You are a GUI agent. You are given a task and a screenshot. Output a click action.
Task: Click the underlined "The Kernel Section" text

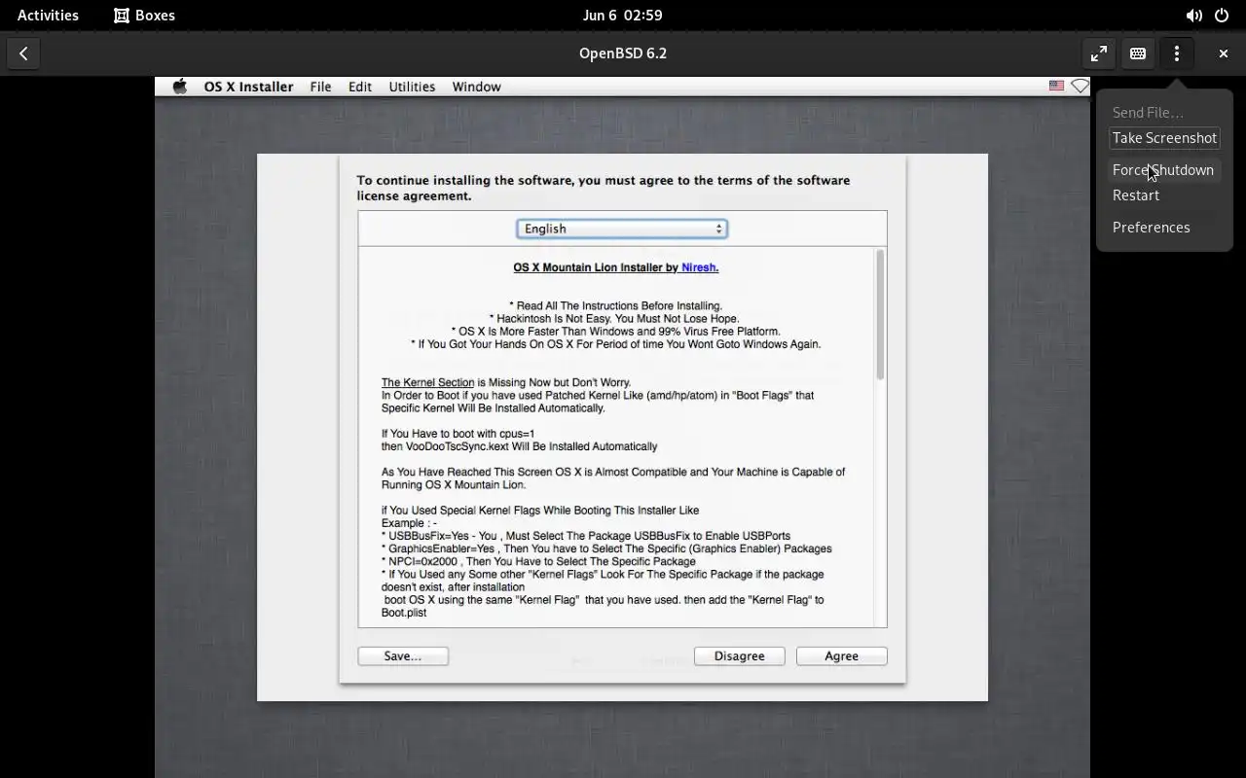pos(427,383)
